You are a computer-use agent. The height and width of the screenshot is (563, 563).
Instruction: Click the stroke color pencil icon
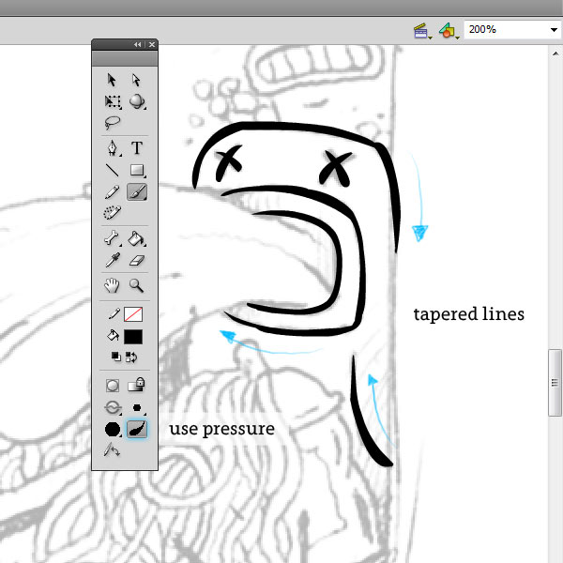[114, 314]
